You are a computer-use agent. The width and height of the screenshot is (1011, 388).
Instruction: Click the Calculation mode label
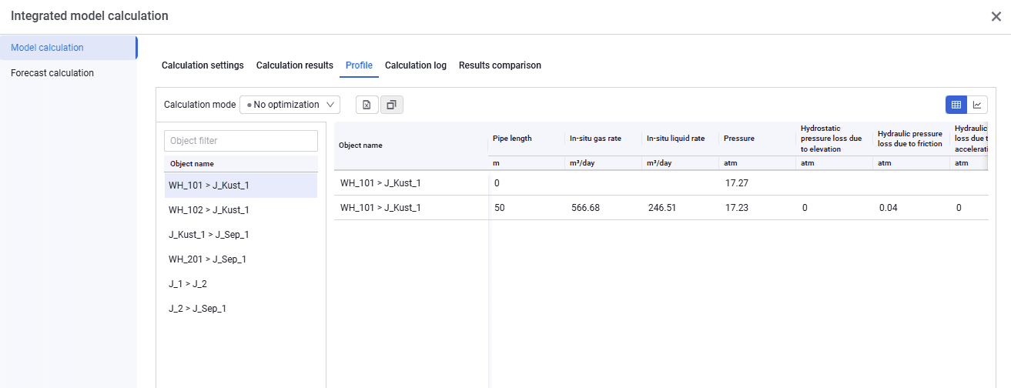pos(200,105)
